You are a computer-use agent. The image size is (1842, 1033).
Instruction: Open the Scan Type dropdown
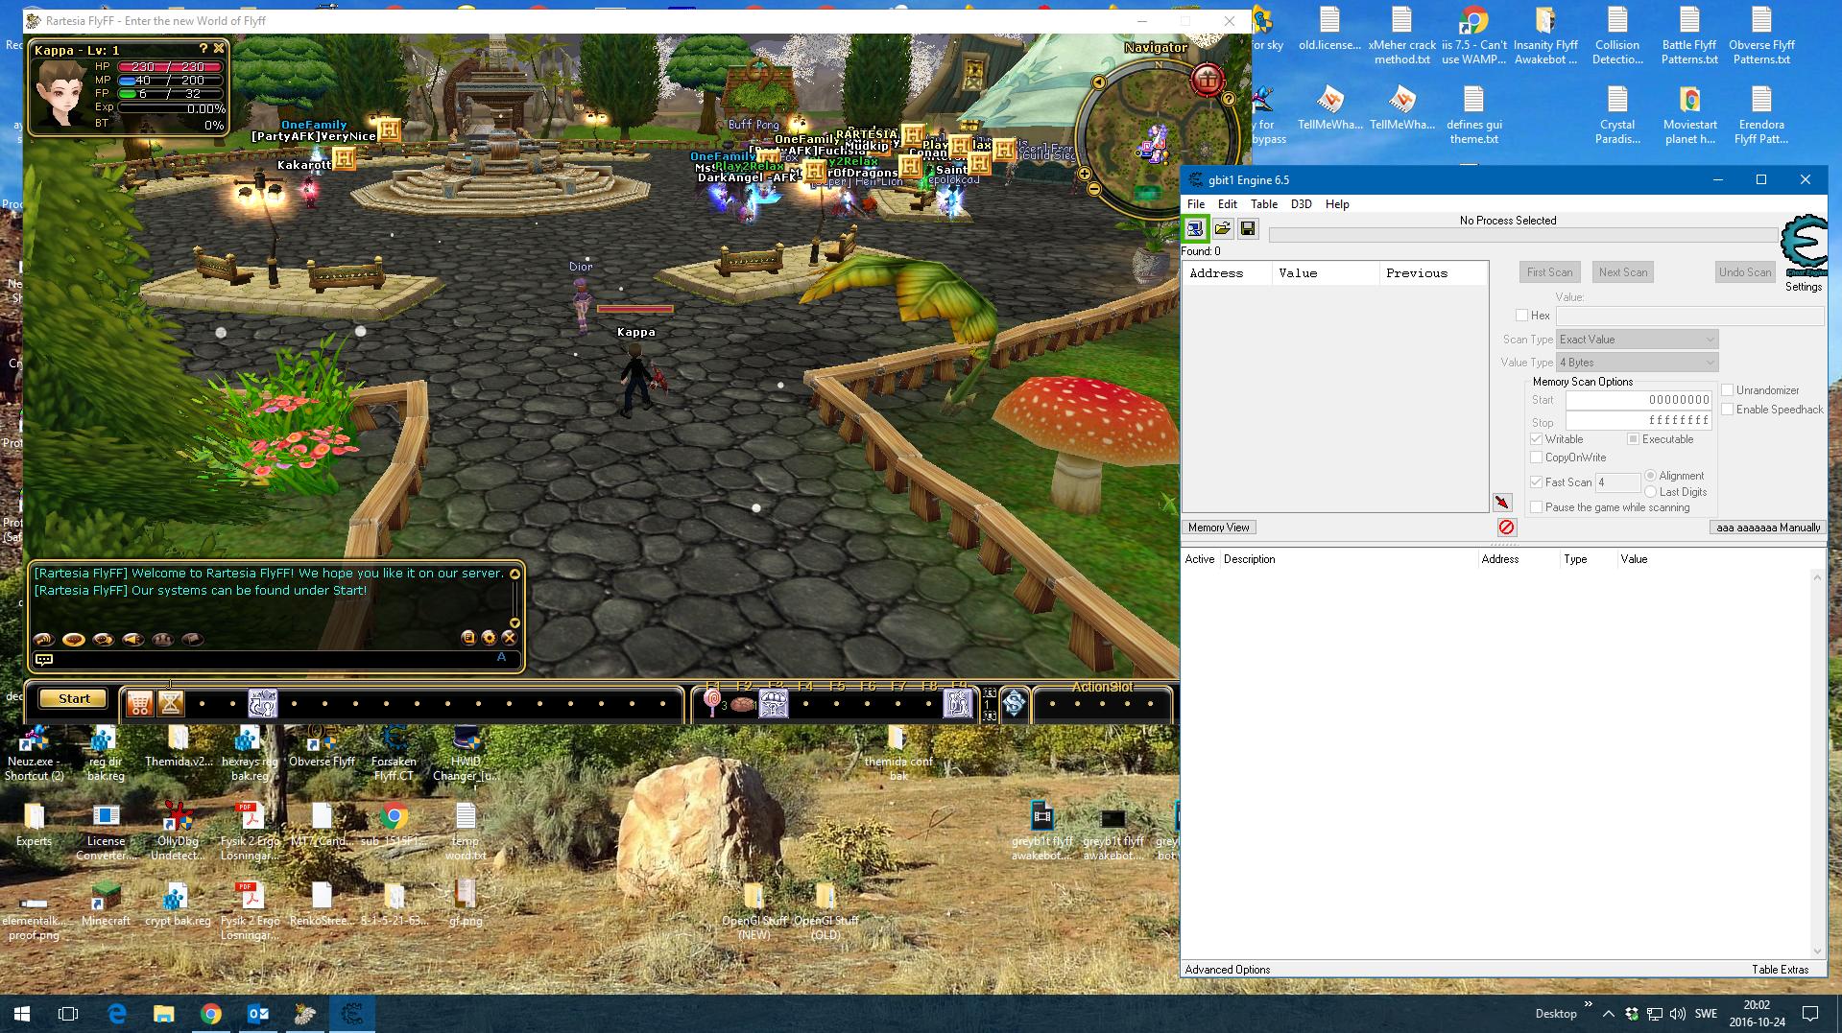point(1637,340)
